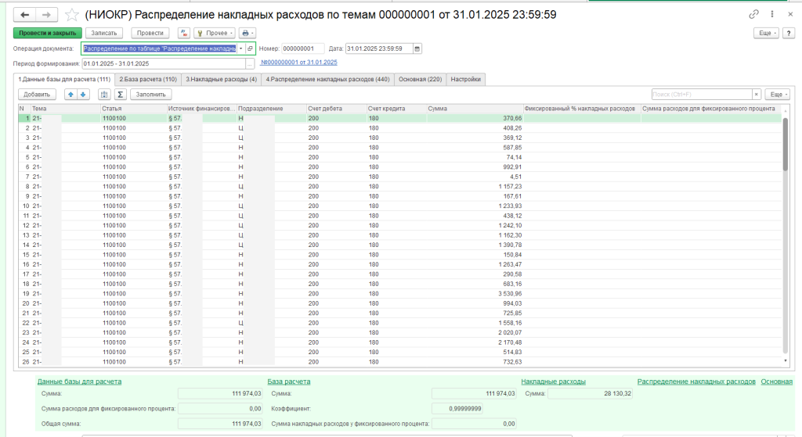The image size is (802, 437).
Task: Copy link to document icon
Action: pyautogui.click(x=753, y=15)
